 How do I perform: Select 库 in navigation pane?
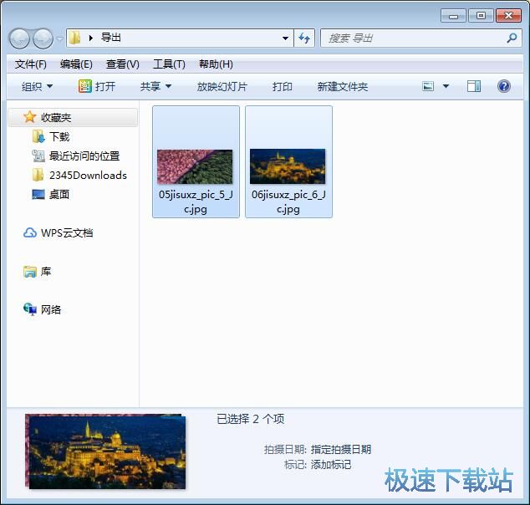coord(46,272)
